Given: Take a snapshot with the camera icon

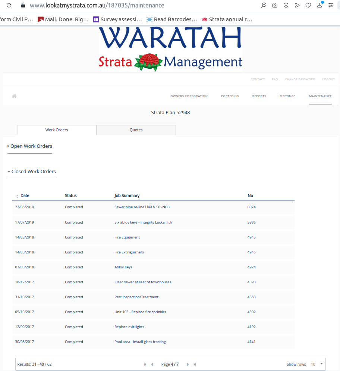Looking at the screenshot, I should (274, 5).
